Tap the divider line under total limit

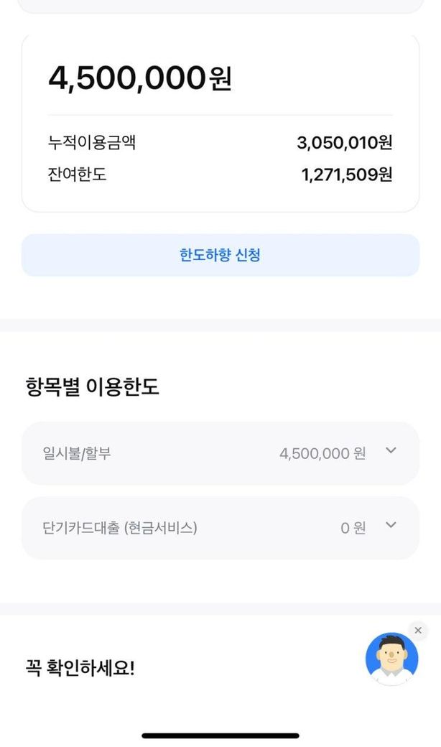tap(220, 115)
